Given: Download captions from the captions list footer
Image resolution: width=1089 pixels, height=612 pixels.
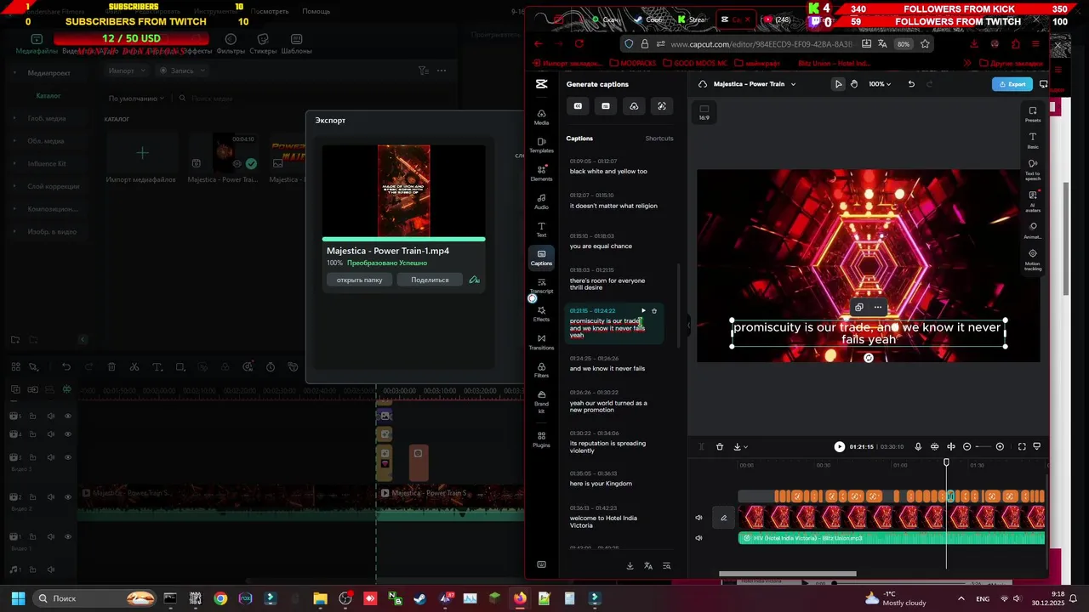Looking at the screenshot, I should pyautogui.click(x=630, y=566).
